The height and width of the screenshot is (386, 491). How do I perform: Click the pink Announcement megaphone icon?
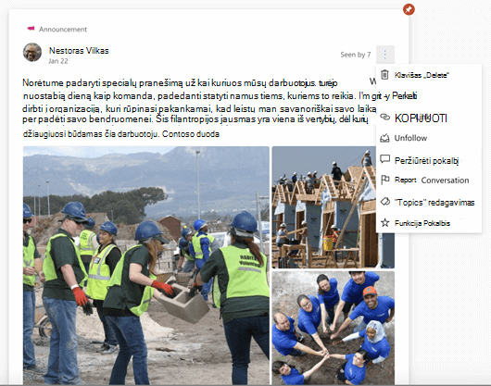(31, 29)
